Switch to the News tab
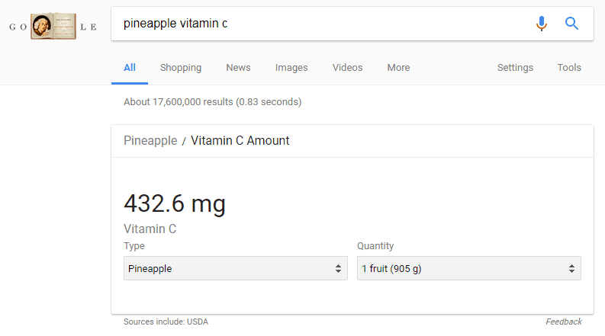This screenshot has width=605, height=336. 238,68
